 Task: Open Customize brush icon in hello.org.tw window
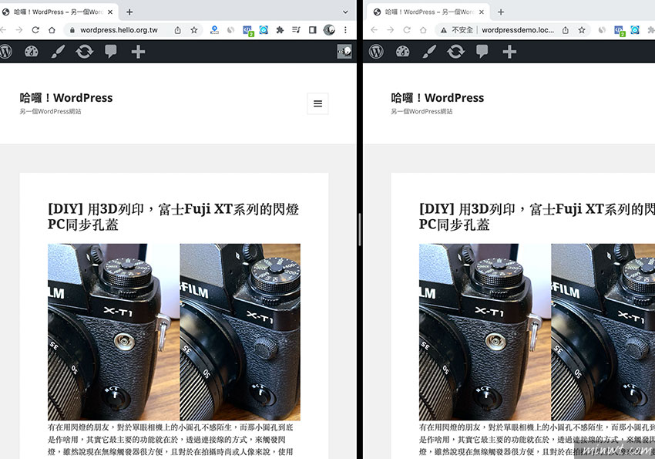tap(58, 52)
